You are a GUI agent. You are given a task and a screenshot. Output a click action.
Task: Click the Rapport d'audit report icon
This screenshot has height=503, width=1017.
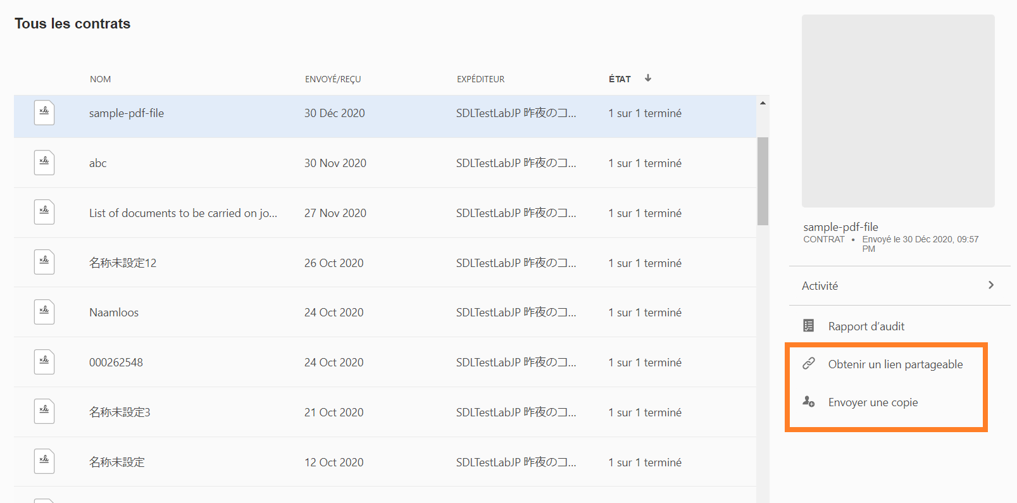click(809, 326)
